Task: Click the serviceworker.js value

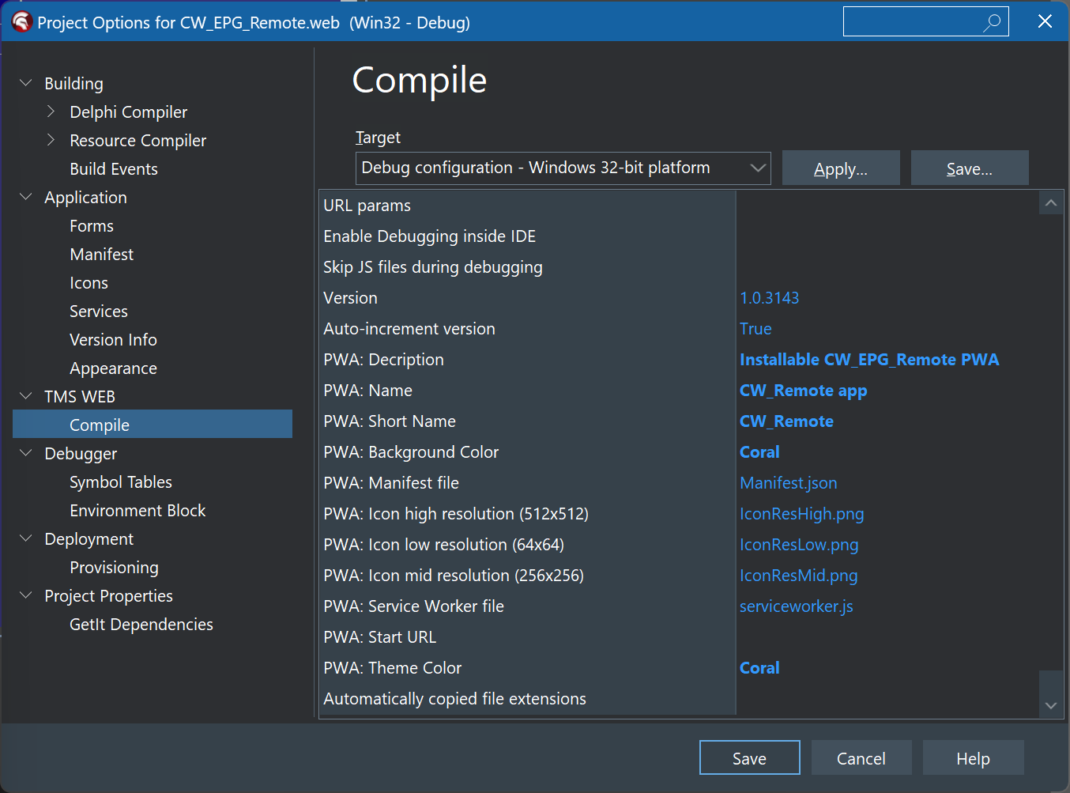Action: click(796, 606)
